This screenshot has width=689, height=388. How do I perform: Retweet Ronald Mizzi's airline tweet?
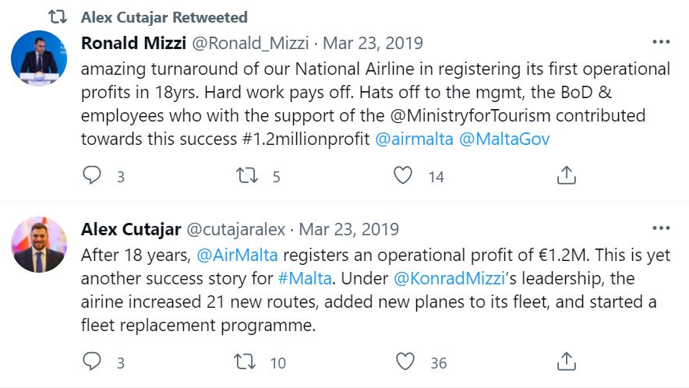tap(248, 176)
